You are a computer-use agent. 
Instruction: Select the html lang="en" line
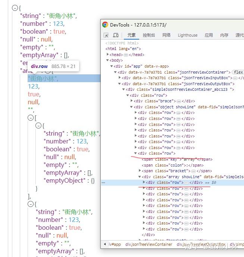point(123,49)
